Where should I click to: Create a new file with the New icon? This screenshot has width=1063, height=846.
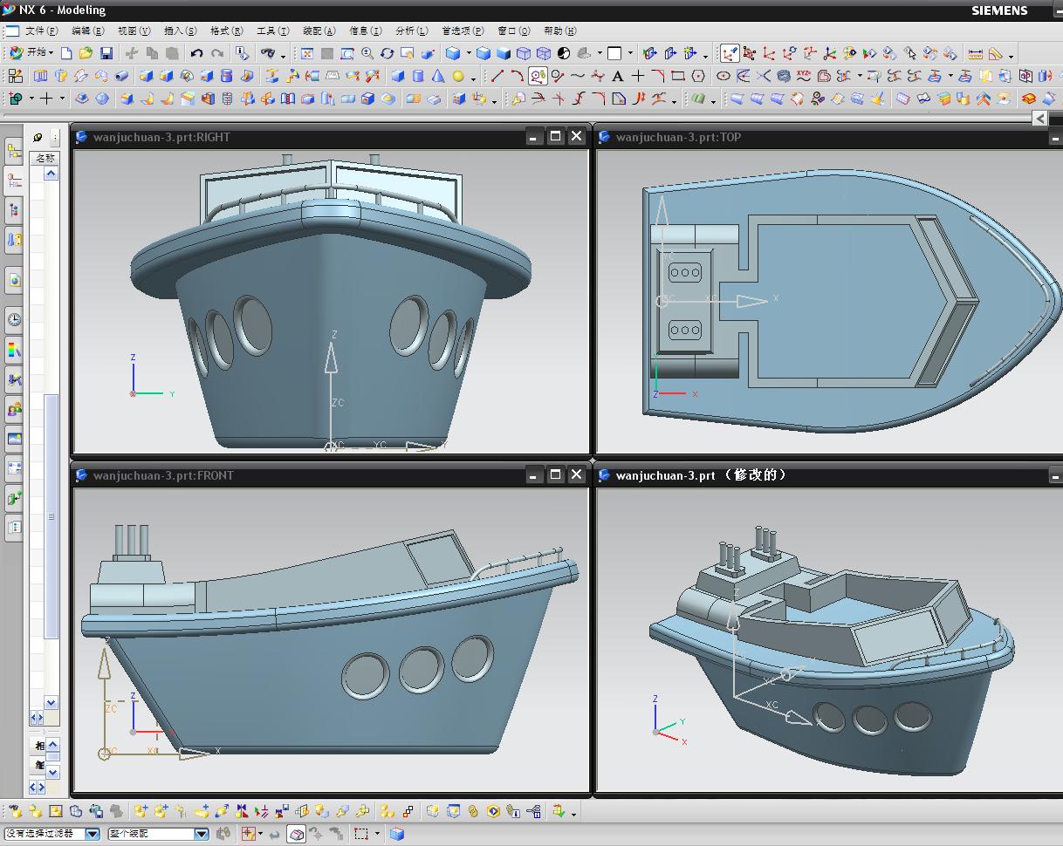[66, 53]
